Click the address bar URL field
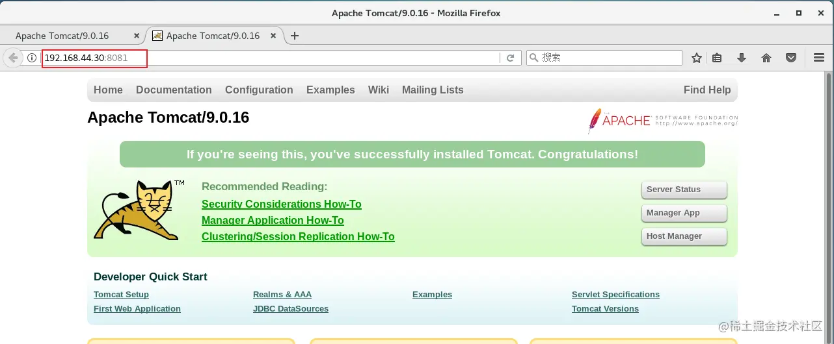Image resolution: width=834 pixels, height=344 pixels. (x=270, y=58)
